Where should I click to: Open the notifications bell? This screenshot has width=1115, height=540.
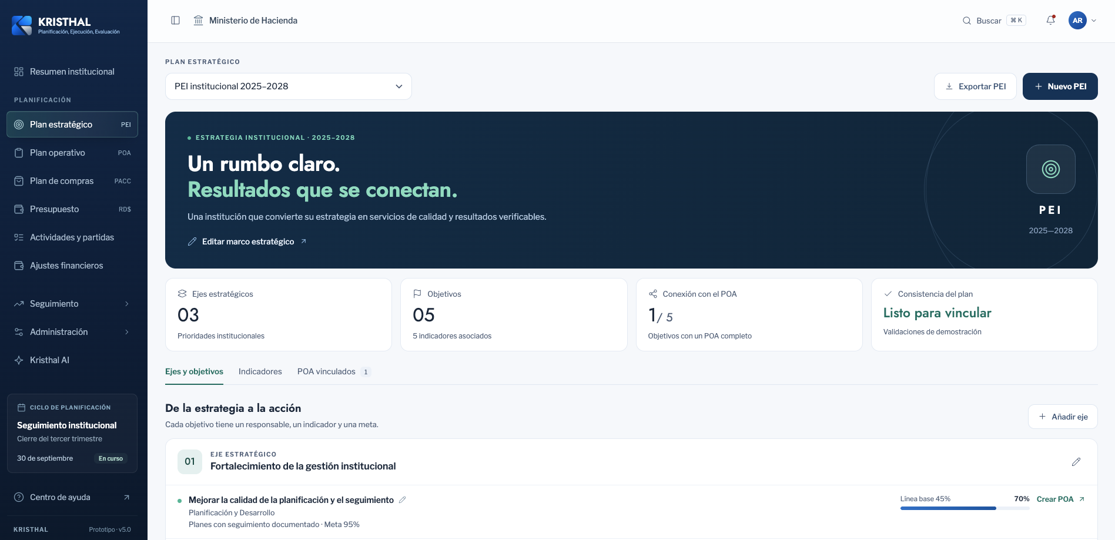[x=1050, y=21]
